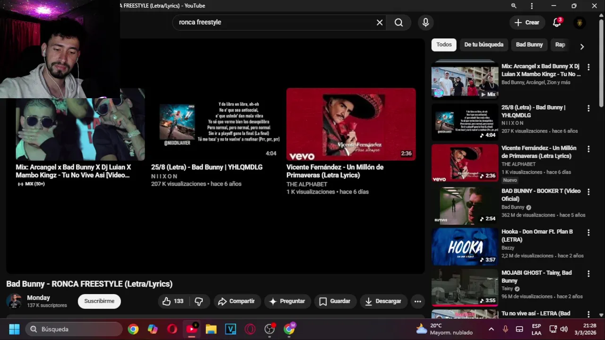
Task: Play the 25/8 (Letra) end-screen card
Action: [216, 124]
